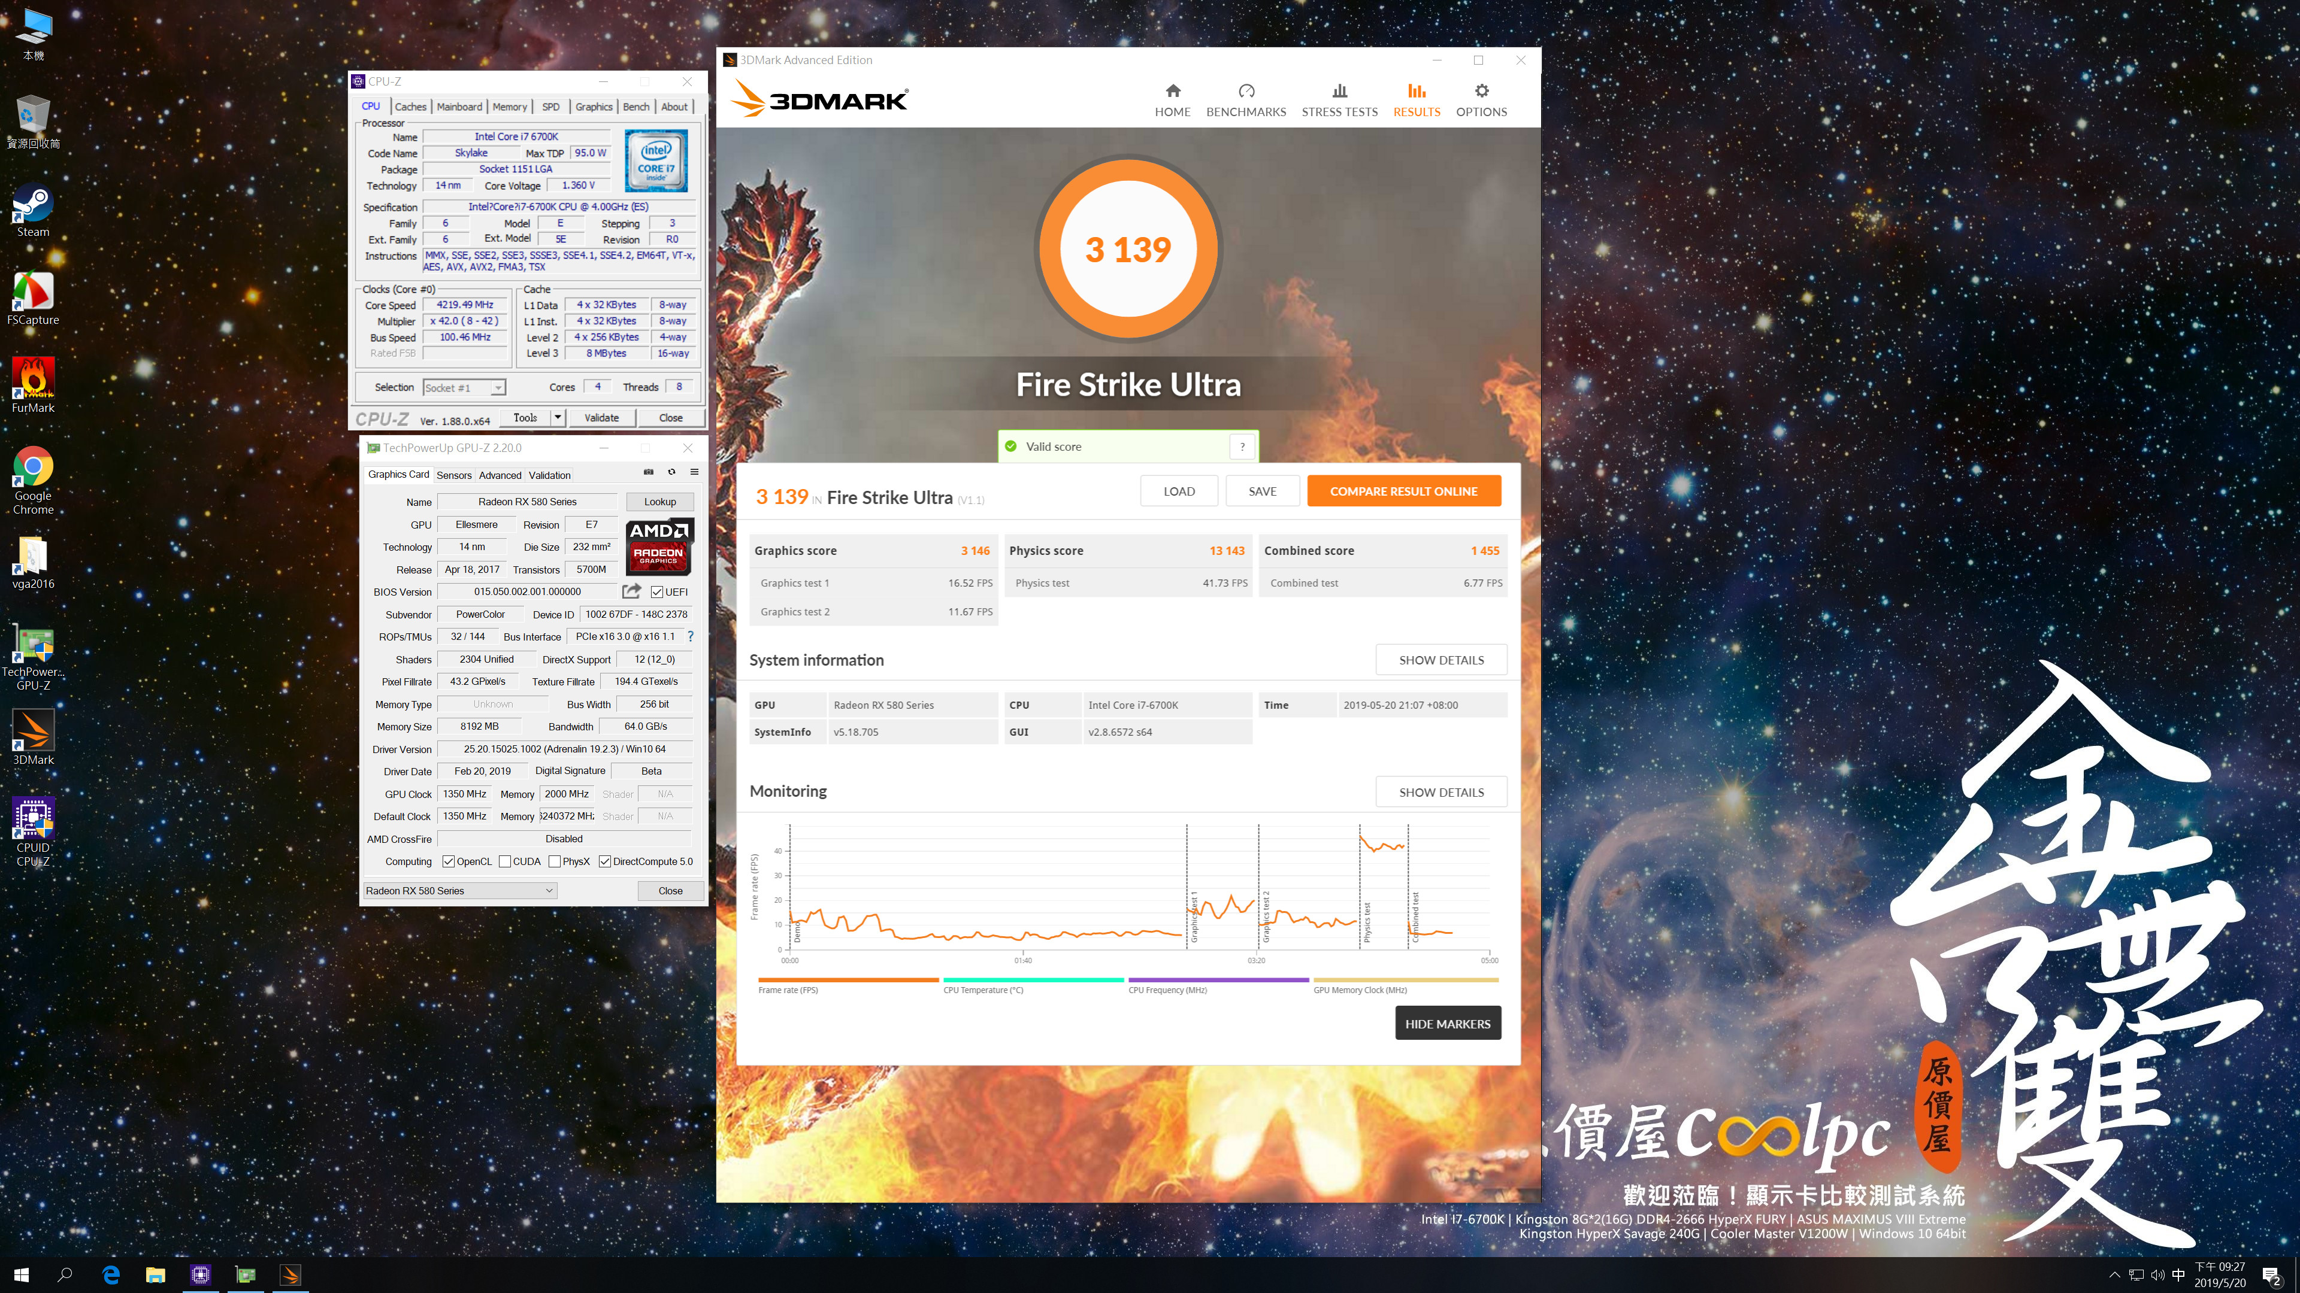Launch FurMark from the desktop
Screen dimensions: 2300x1293
point(33,386)
